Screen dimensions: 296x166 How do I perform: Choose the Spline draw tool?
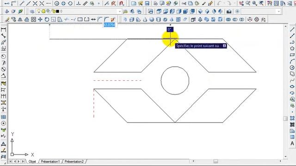(292, 81)
